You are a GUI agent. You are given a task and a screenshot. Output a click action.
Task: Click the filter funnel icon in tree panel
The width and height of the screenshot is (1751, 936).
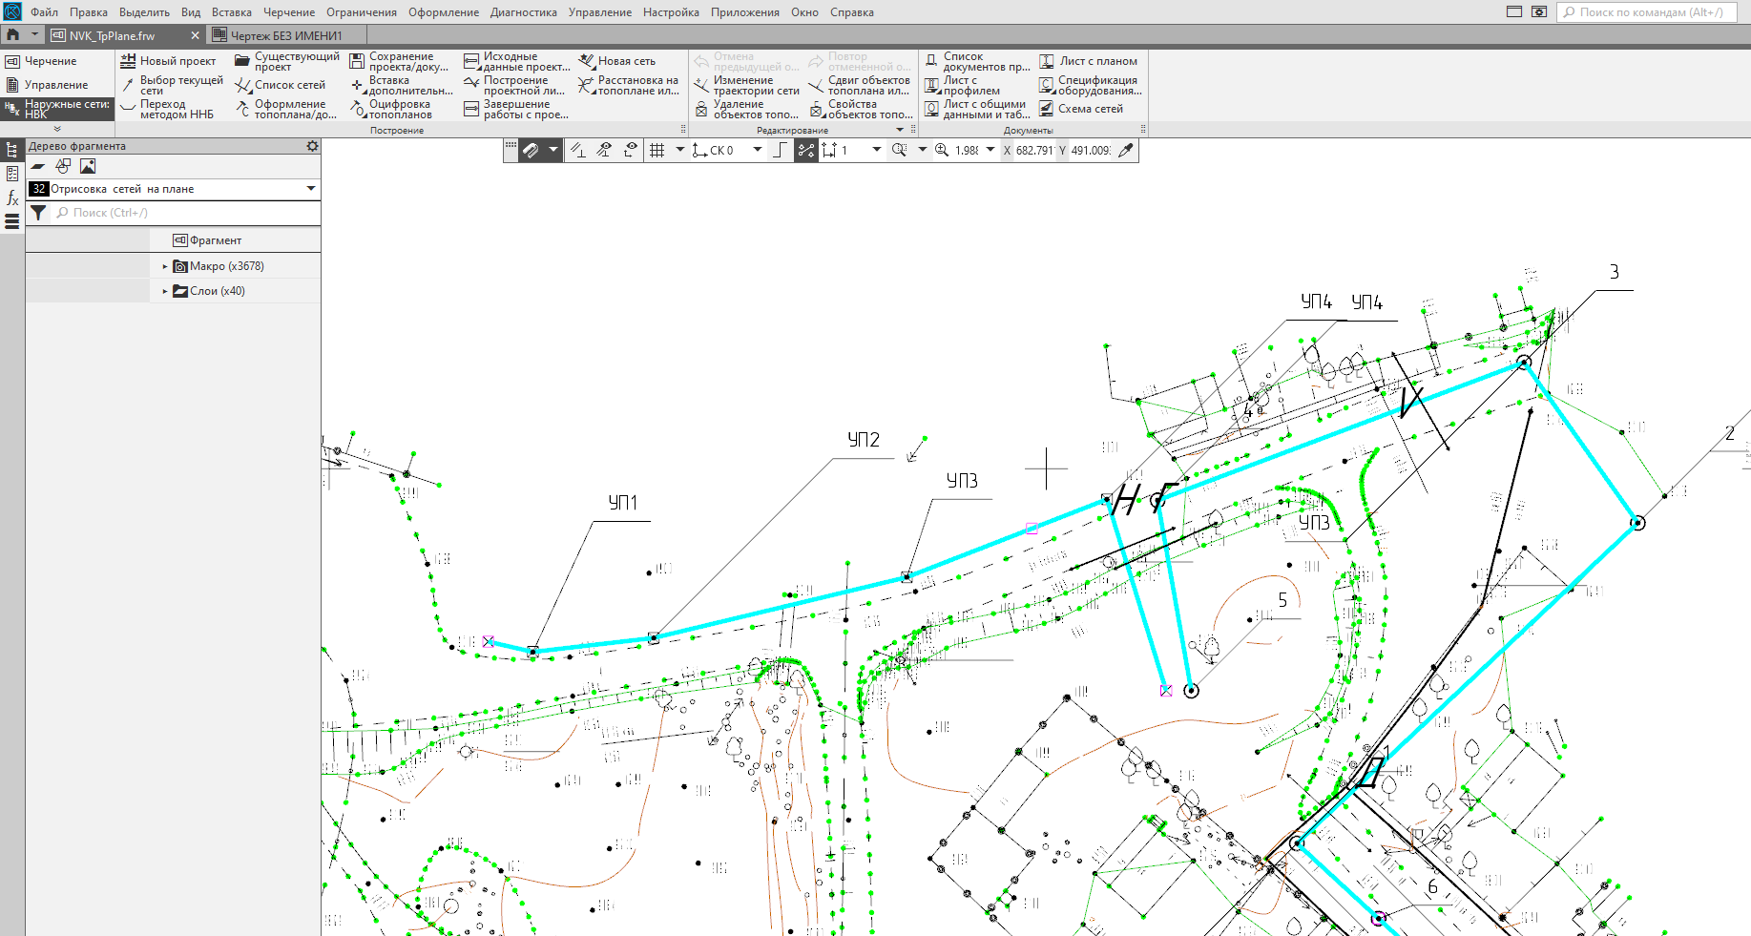(x=38, y=213)
